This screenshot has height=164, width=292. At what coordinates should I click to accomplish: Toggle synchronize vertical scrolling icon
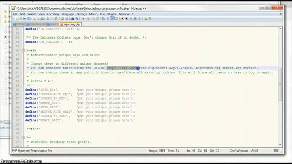coord(93,19)
